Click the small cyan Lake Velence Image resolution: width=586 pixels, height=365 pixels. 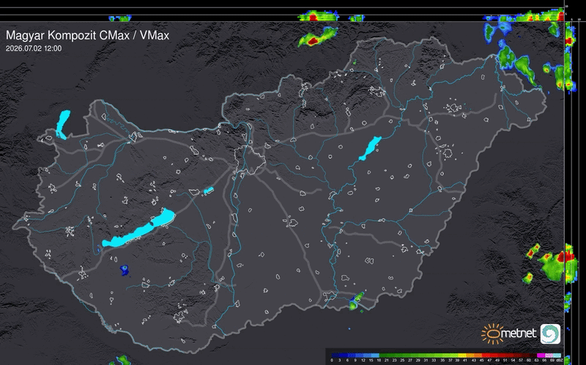click(209, 191)
